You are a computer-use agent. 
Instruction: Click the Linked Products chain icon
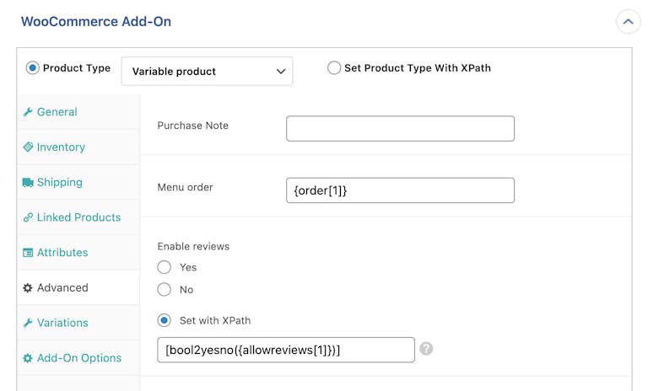(x=28, y=217)
